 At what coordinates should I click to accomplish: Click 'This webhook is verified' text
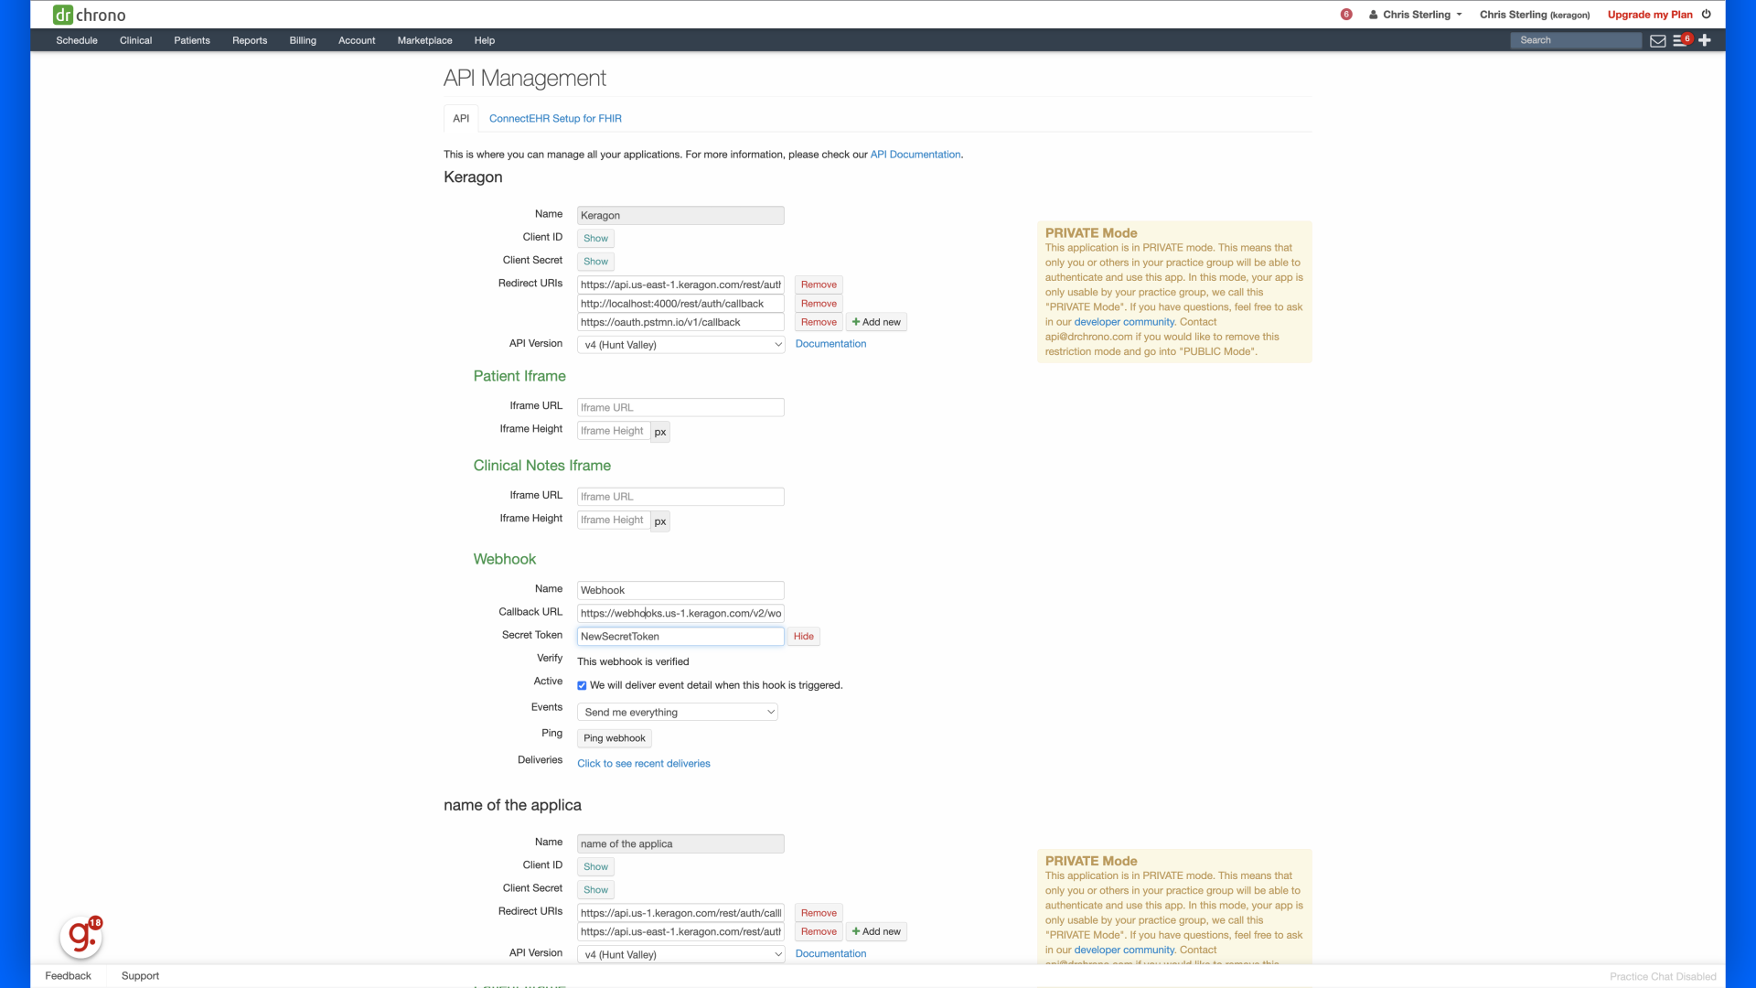633,661
